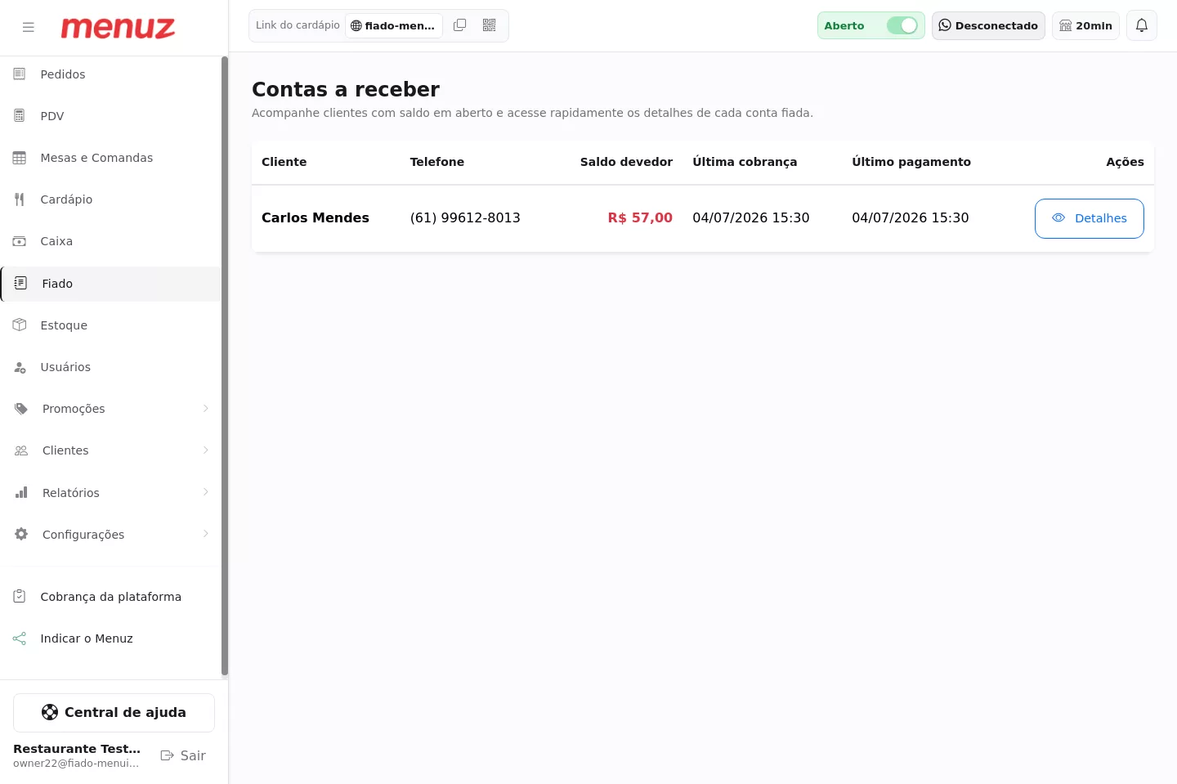Click the WhatsApp icon in Desconectado

945,25
